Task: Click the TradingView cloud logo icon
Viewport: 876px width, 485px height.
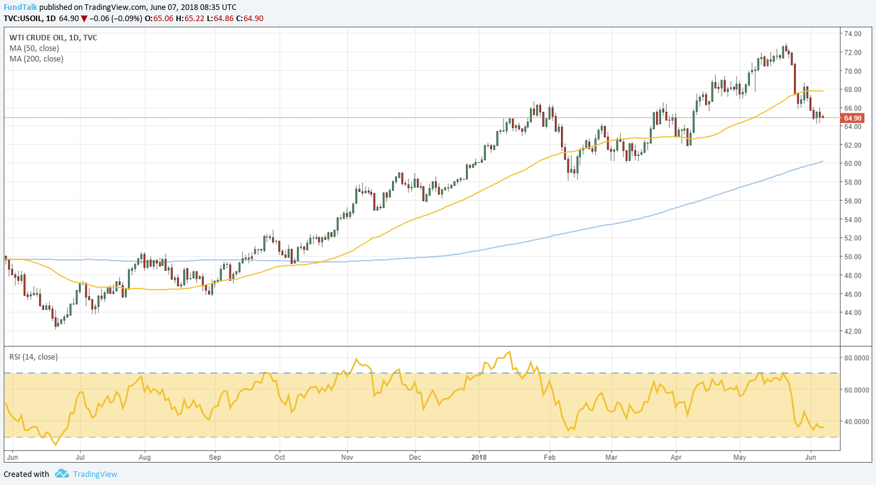Action: pyautogui.click(x=62, y=474)
